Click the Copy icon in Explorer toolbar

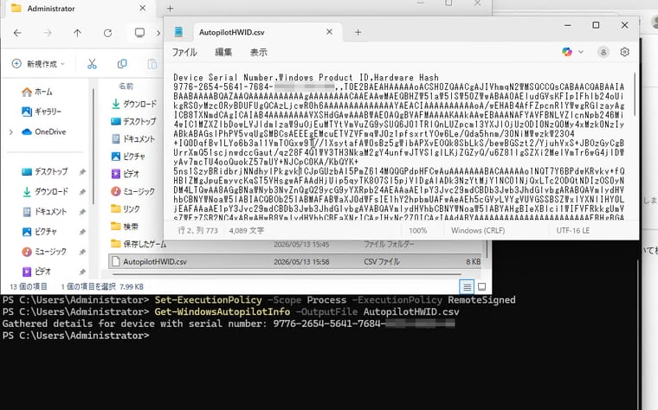coord(122,64)
